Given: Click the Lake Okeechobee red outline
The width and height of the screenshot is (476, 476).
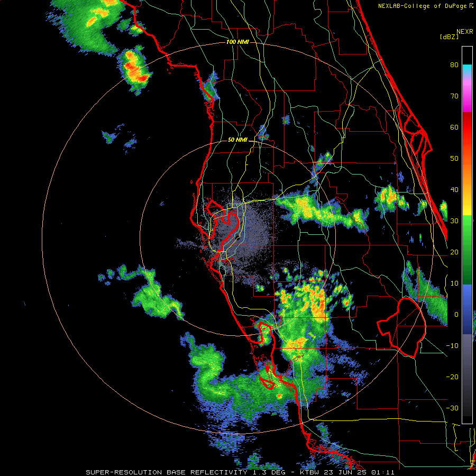Looking at the screenshot, I should pos(401,327).
